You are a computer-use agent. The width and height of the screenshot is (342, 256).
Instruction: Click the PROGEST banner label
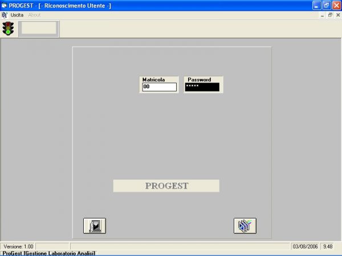click(166, 185)
